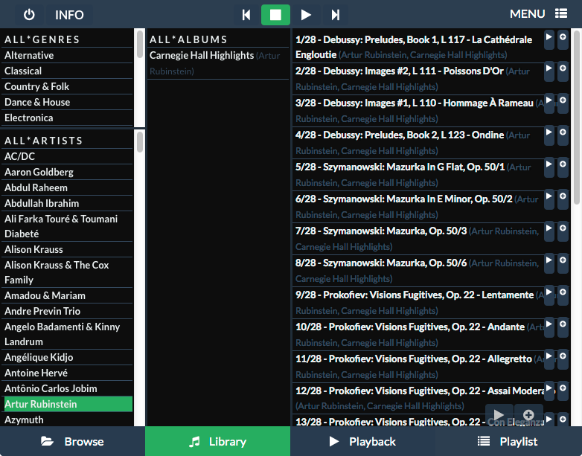582x456 pixels.
Task: Skip to next track
Action: (x=335, y=15)
